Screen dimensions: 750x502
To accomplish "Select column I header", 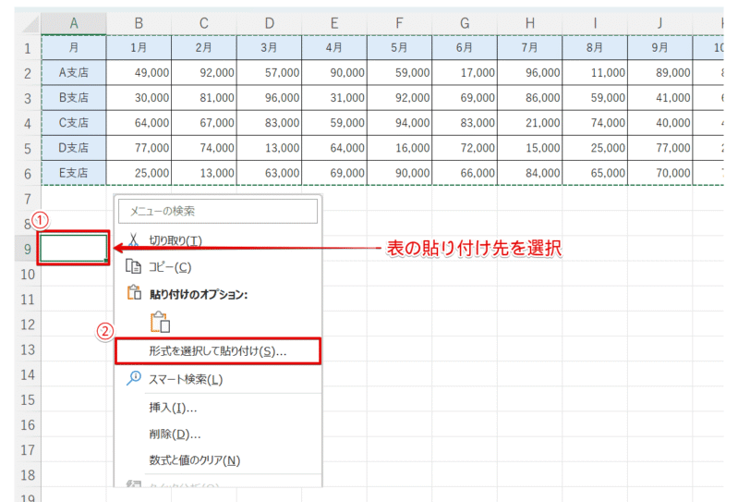I will tap(595, 23).
